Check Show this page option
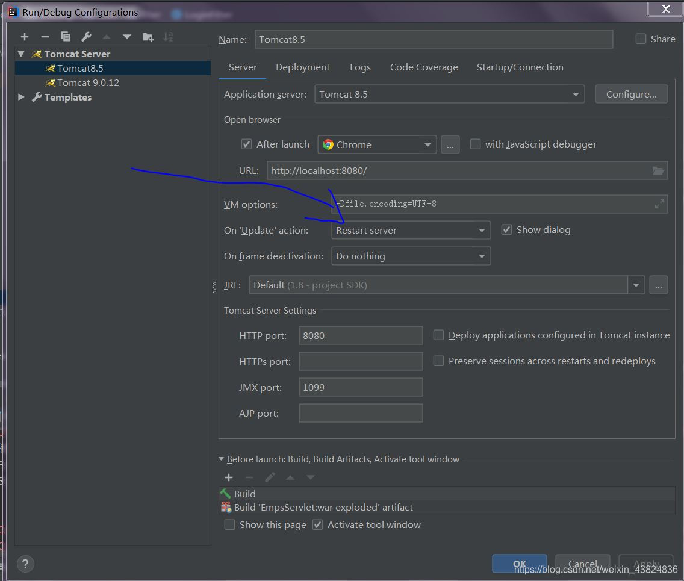The image size is (684, 581). [x=229, y=524]
